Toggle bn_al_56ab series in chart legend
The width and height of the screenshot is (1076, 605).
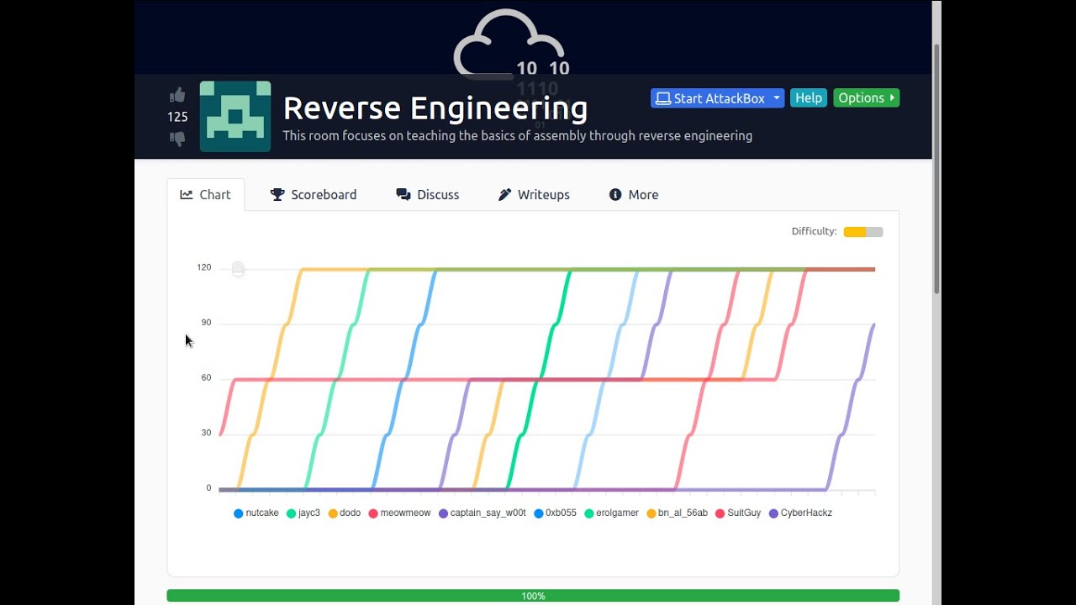(678, 513)
